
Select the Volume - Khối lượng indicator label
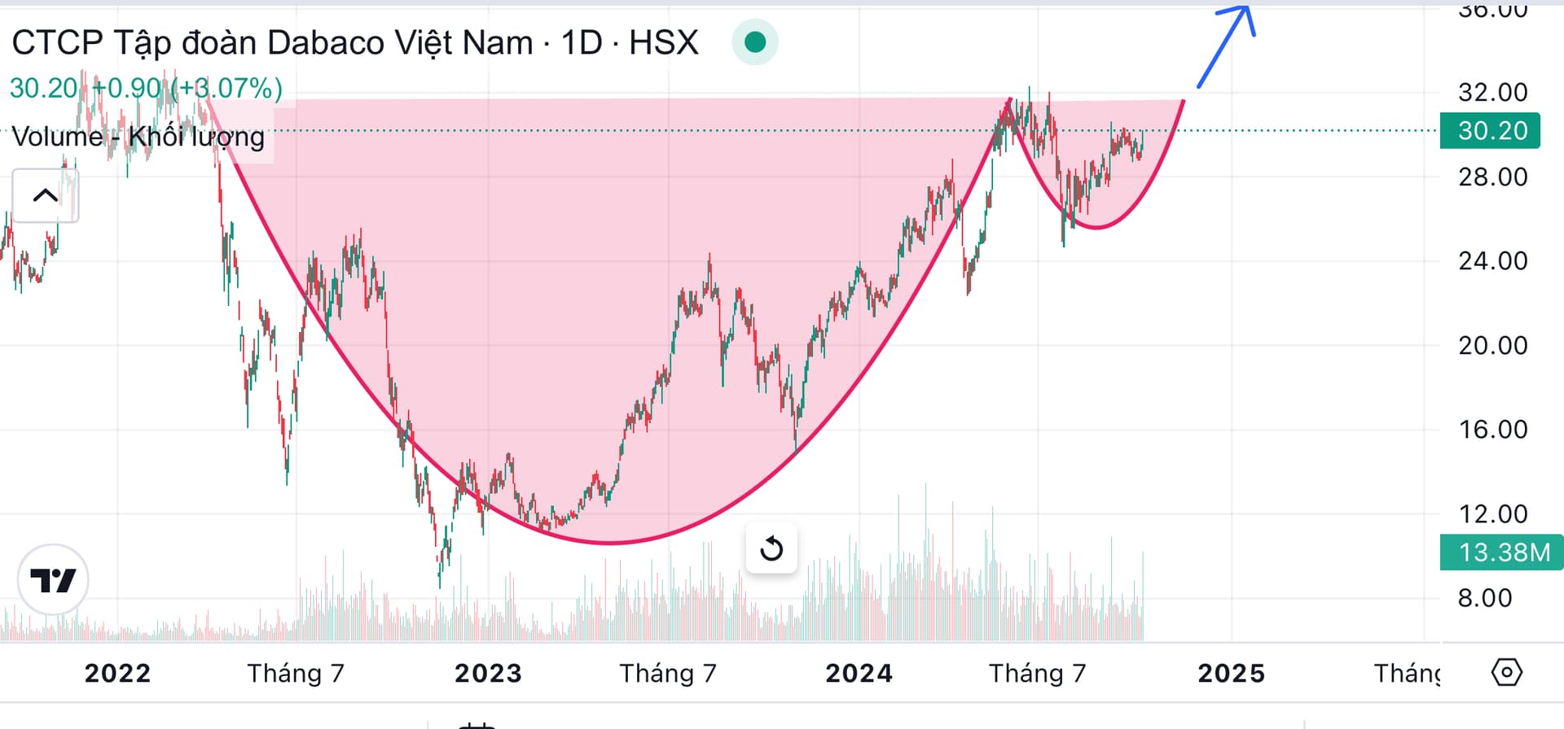[138, 137]
